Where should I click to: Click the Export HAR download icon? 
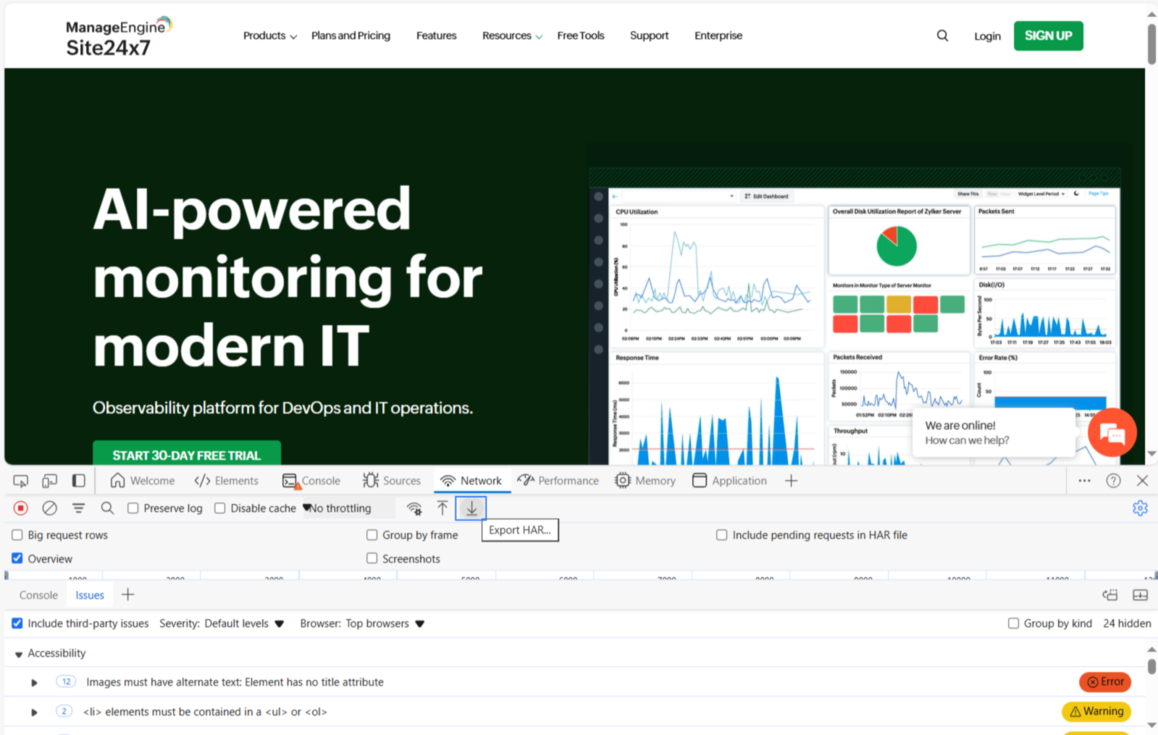click(471, 508)
